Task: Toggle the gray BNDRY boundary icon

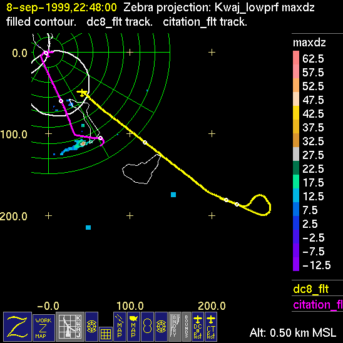Action: pos(175,326)
